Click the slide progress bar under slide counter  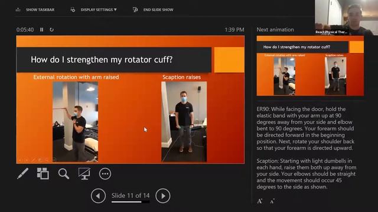tap(131, 202)
